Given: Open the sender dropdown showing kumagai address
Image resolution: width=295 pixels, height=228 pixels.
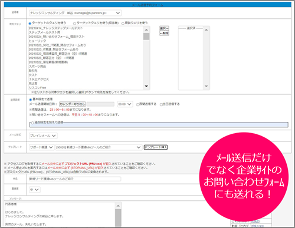Looking at the screenshot, I should tap(75, 13).
